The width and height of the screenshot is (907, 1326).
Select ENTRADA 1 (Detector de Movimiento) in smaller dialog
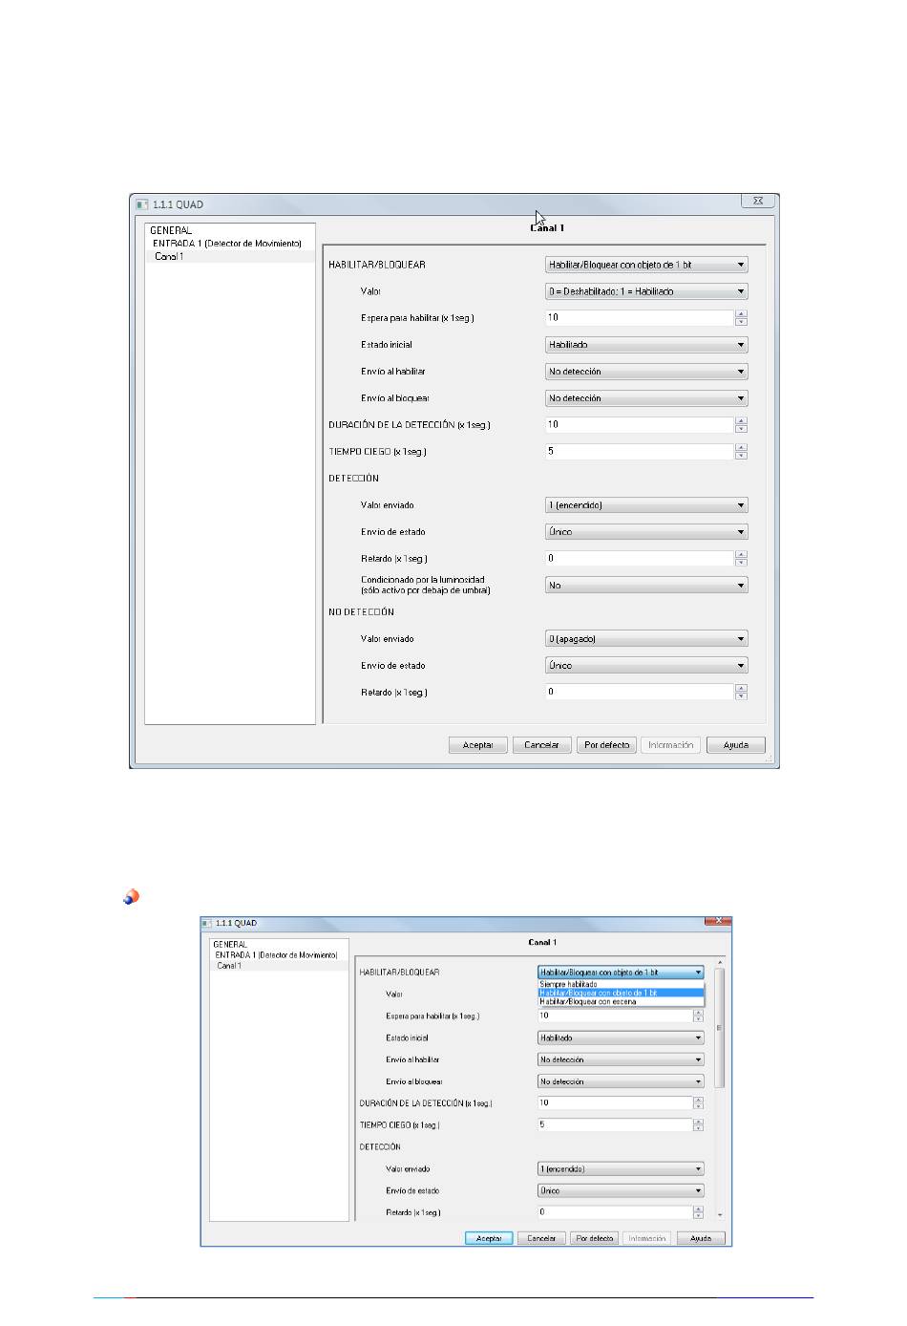tap(276, 955)
